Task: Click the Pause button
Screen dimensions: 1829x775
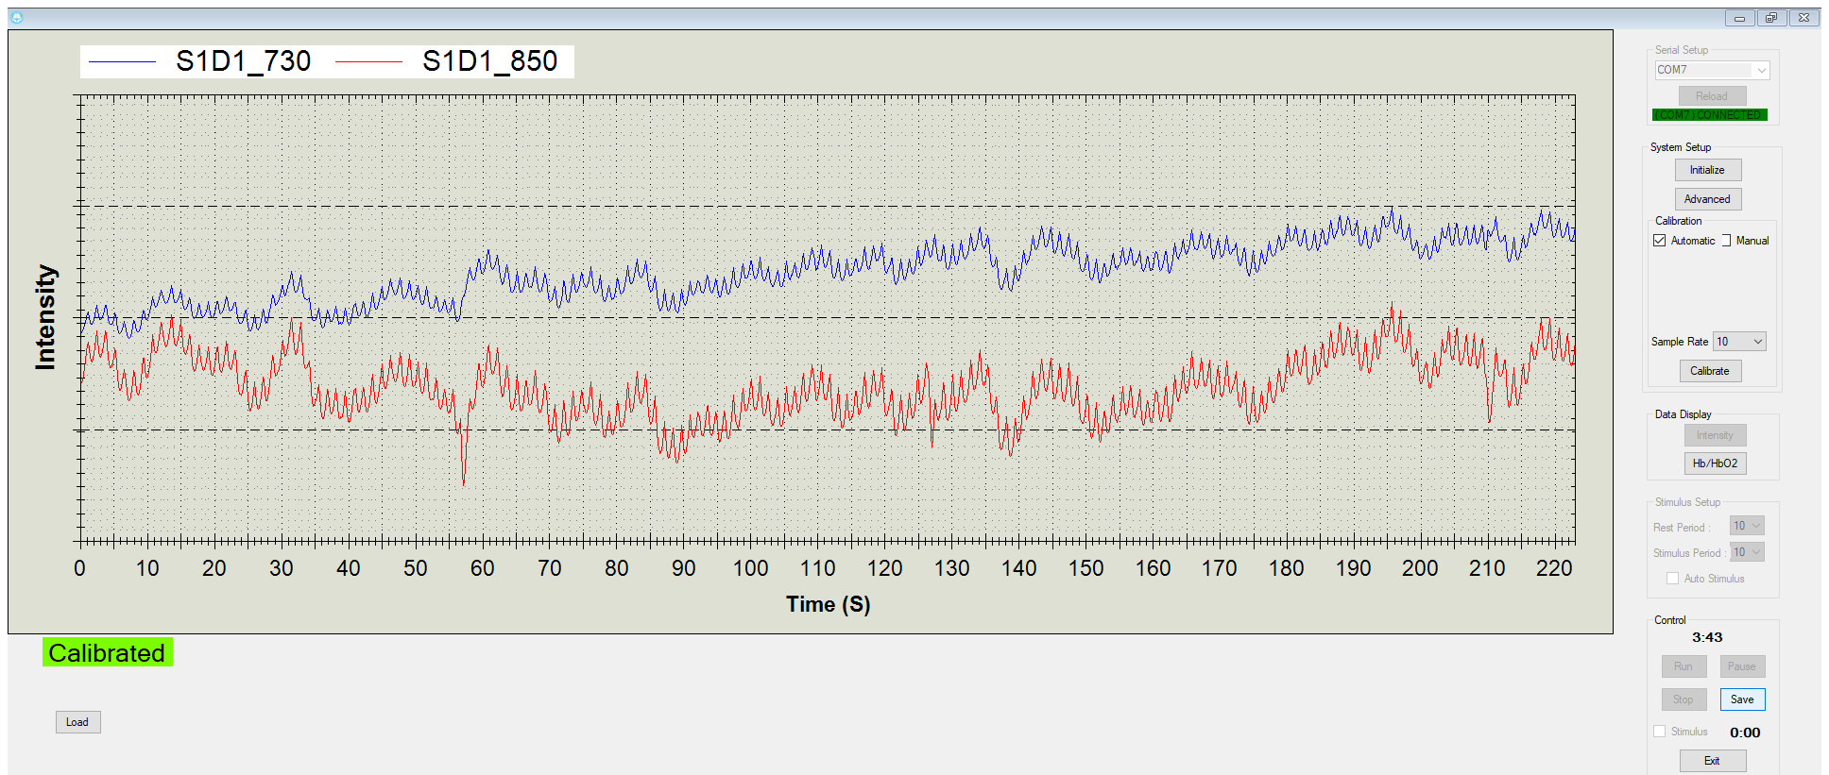Action: pyautogui.click(x=1742, y=666)
